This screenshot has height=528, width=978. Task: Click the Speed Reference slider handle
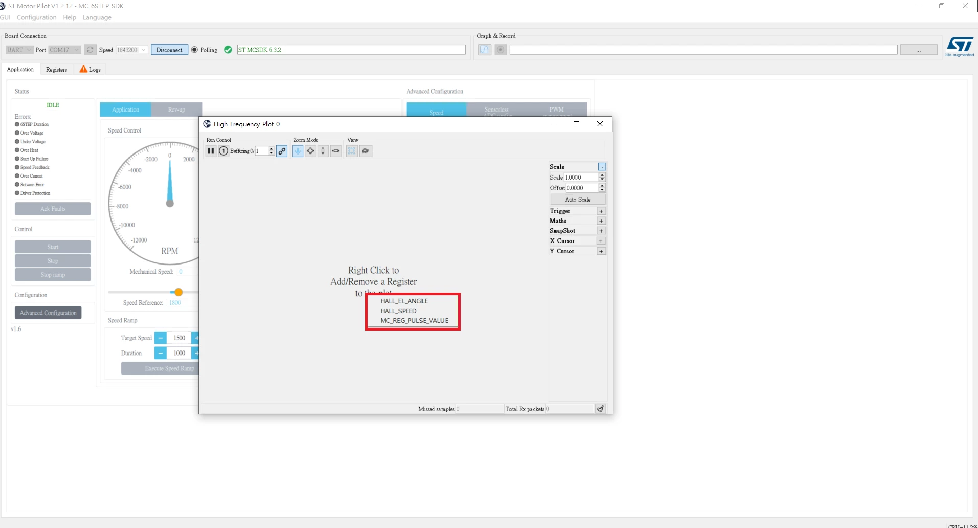point(179,292)
